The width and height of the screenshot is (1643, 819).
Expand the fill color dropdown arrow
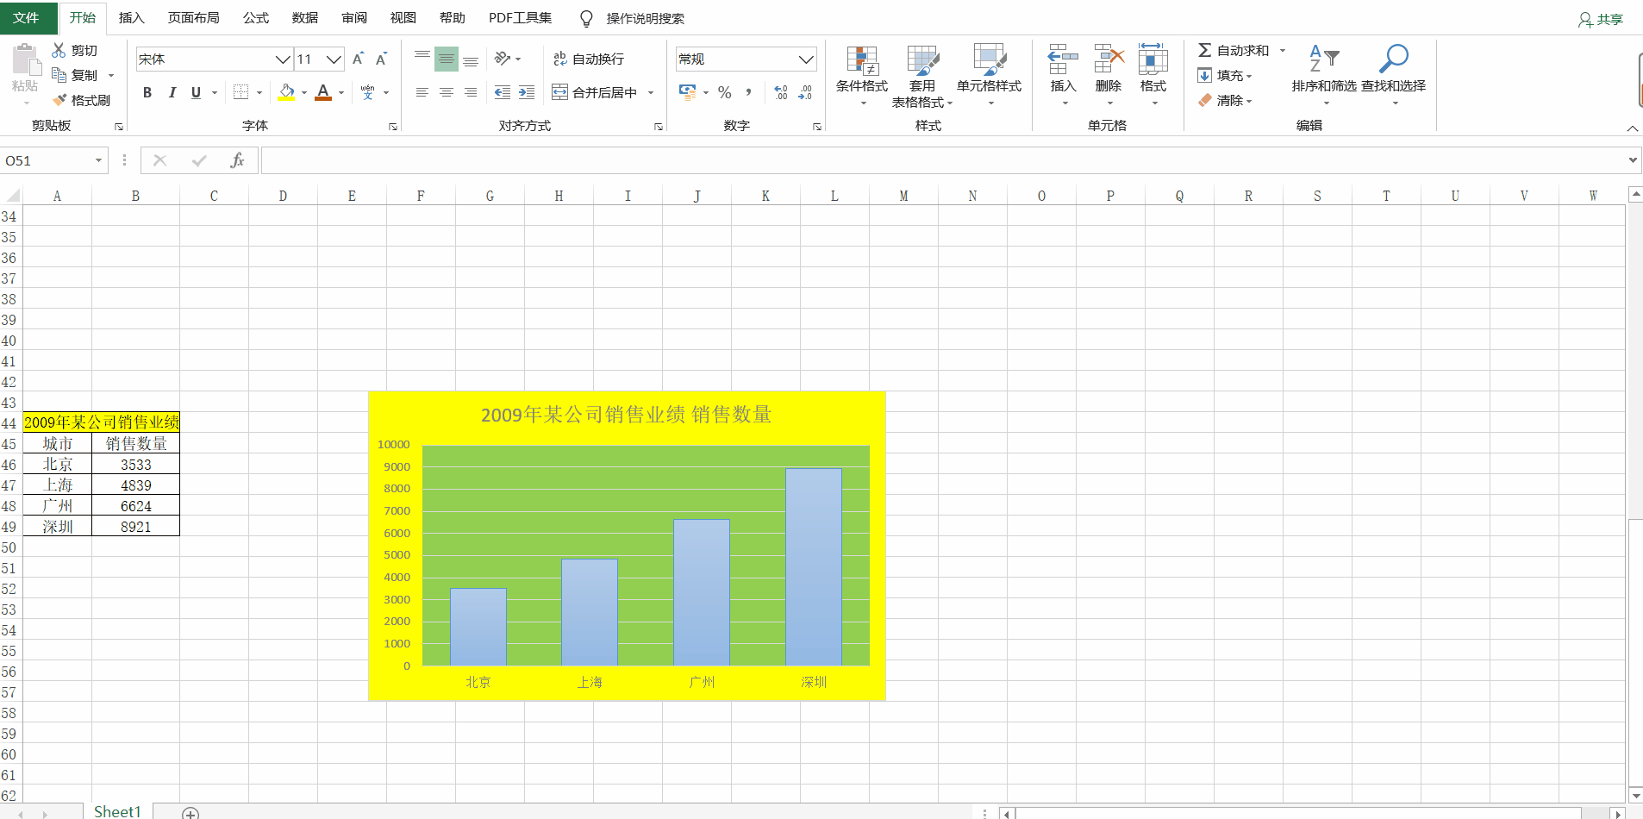[x=304, y=92]
